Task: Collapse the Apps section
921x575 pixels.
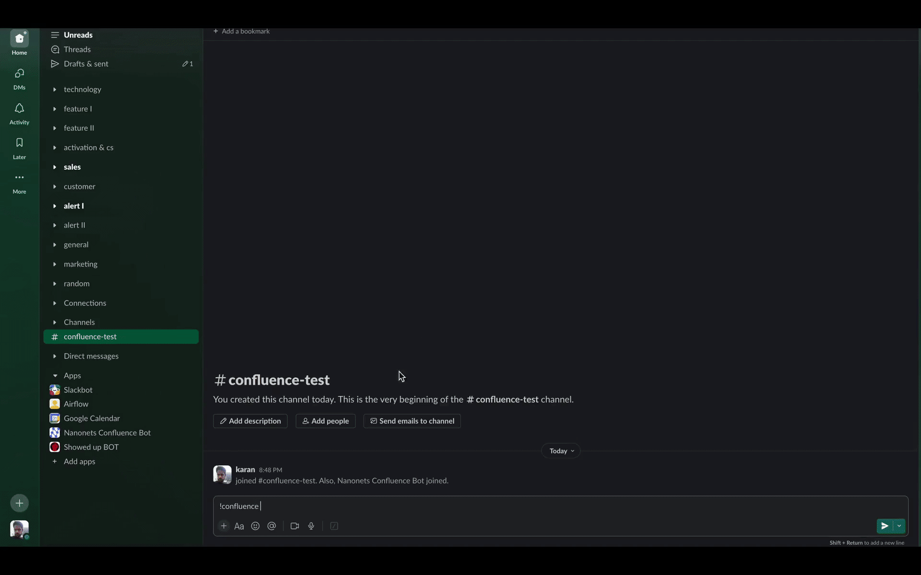Action: point(55,375)
